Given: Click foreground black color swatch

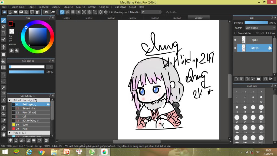Looking at the screenshot, I should click(x=11, y=23).
